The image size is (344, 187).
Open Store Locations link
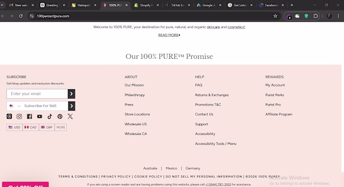[x=137, y=114]
